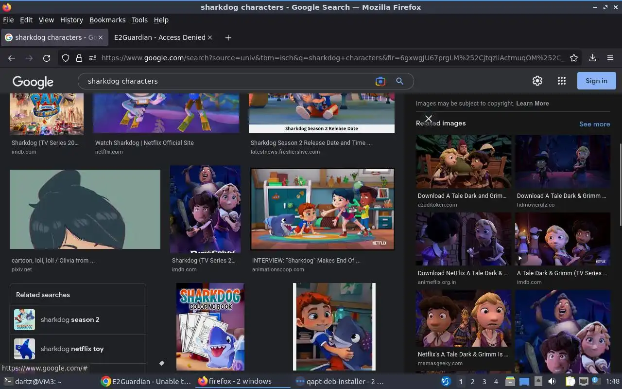
Task: Open the volume speaker tray icon
Action: [x=552, y=382]
